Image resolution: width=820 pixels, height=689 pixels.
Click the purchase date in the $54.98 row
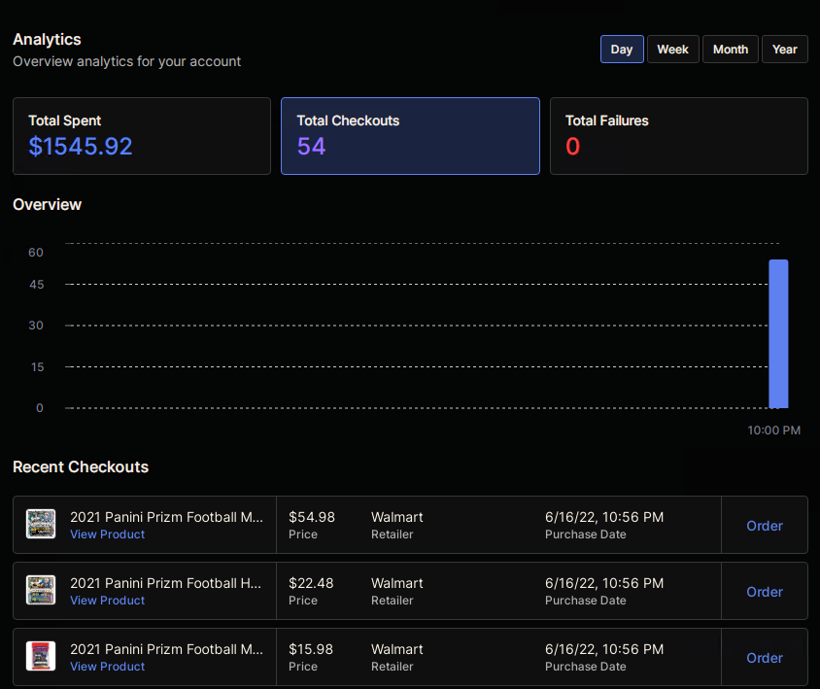(x=604, y=517)
